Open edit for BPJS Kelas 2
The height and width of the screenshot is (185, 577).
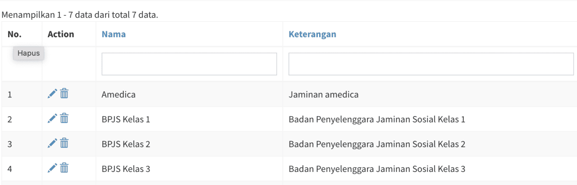coord(52,143)
